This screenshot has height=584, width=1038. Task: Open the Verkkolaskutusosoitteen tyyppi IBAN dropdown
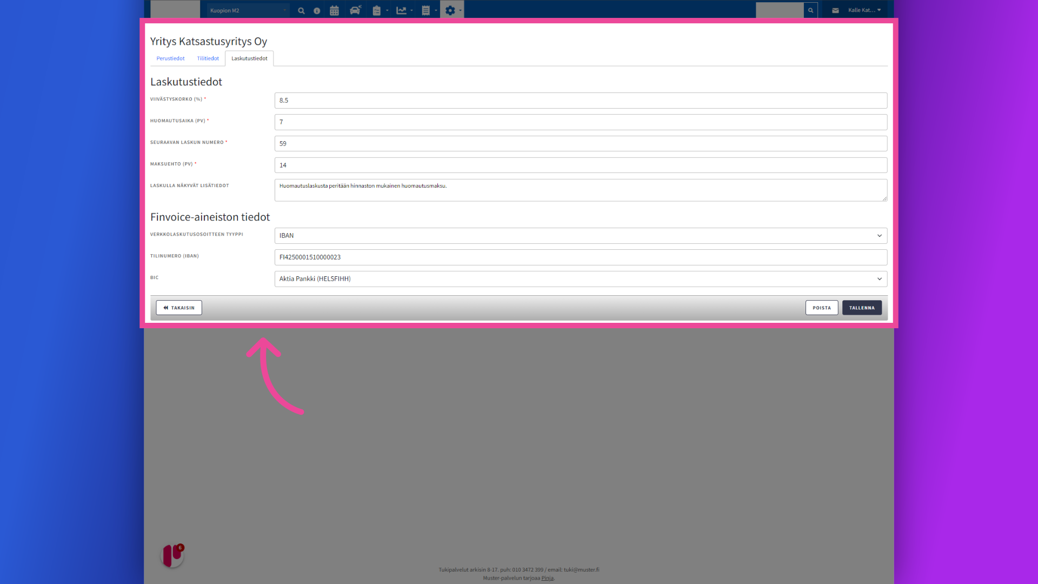[581, 236]
